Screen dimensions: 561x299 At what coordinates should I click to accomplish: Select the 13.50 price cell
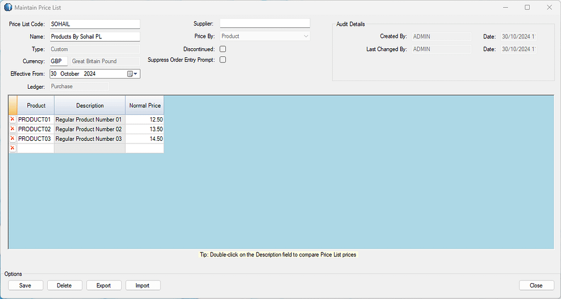pos(145,129)
